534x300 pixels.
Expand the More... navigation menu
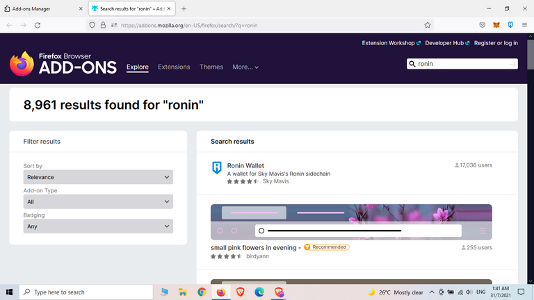coord(245,67)
